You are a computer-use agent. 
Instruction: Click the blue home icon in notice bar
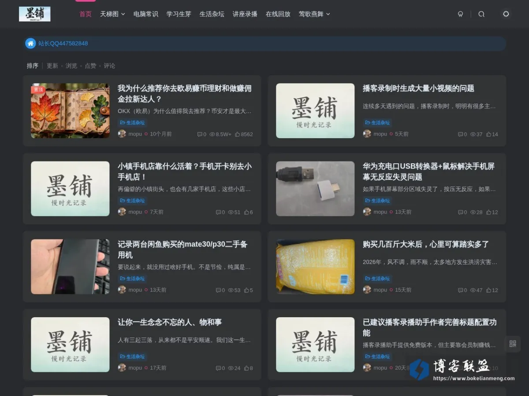coord(30,43)
